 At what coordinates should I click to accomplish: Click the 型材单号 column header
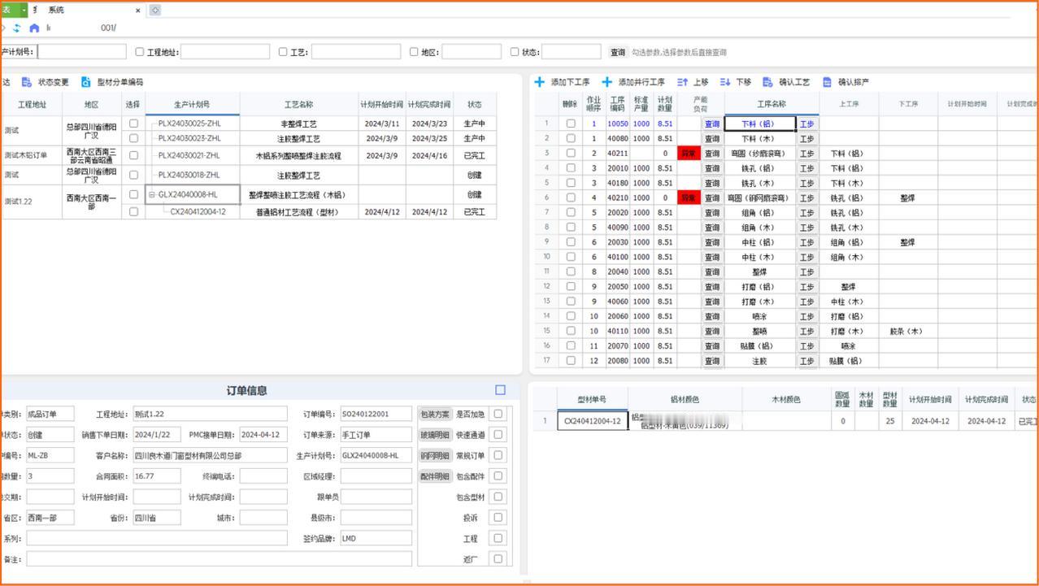point(592,399)
